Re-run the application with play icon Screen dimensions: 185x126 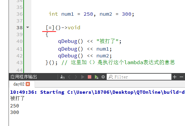[x=83, y=77]
